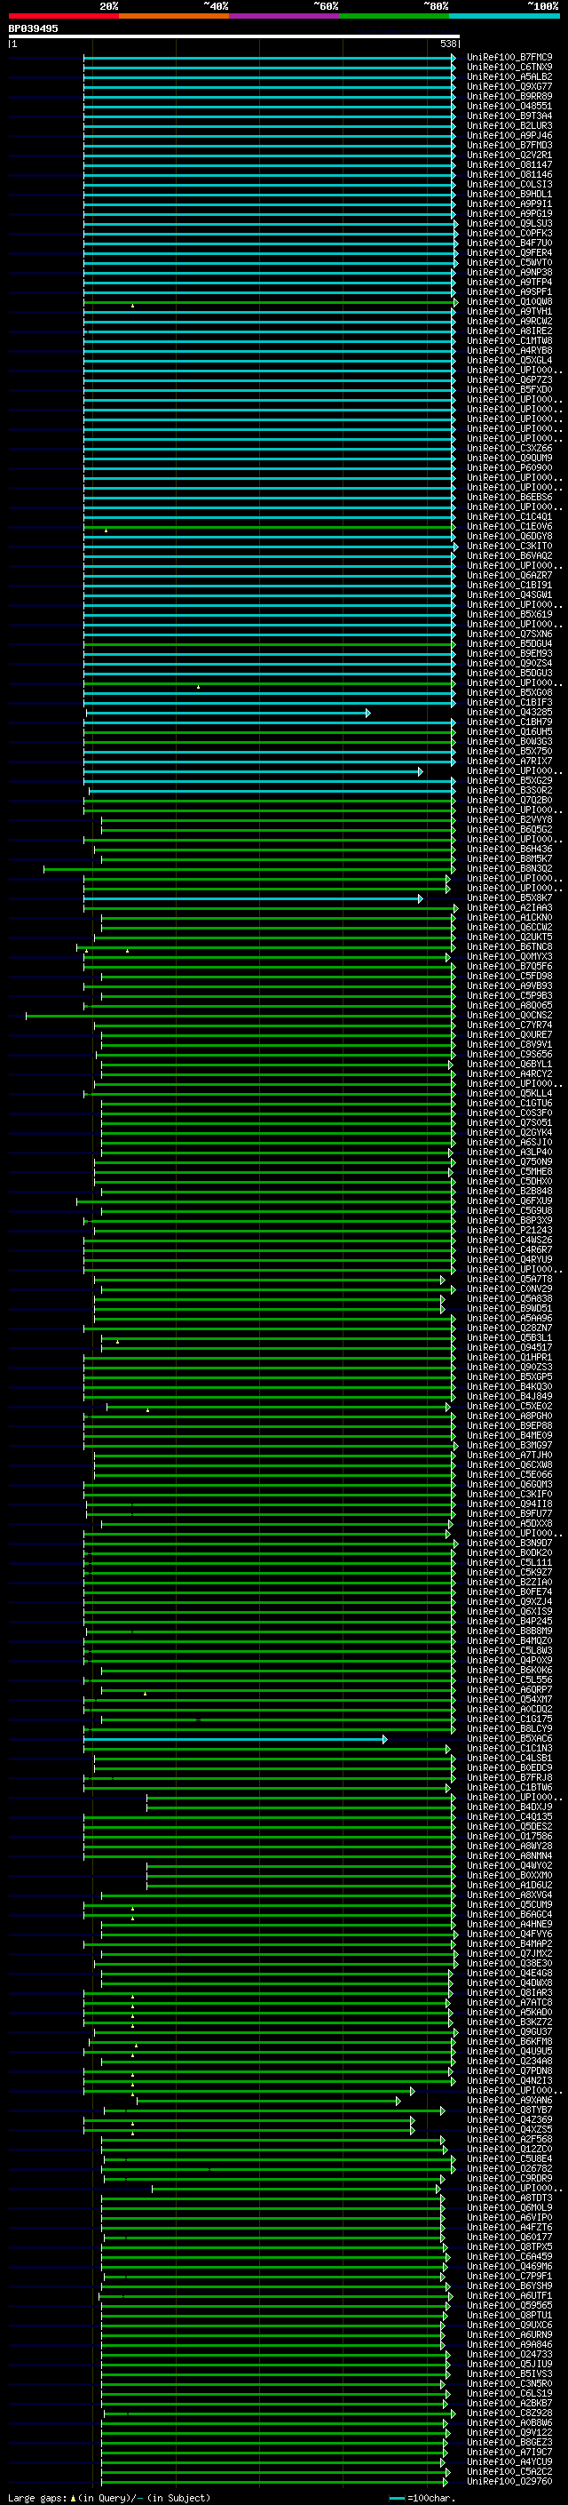Select the UniRef100_B9HDL1 label

(509, 194)
